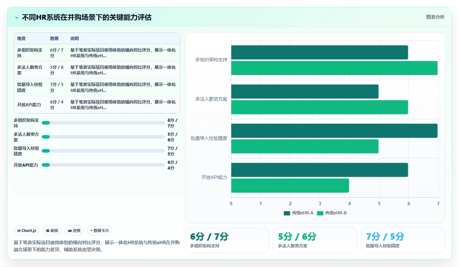The height and width of the screenshot is (267, 459).
Task: Click the 多法人薪资方案 chart axis label
Action: (x=211, y=99)
